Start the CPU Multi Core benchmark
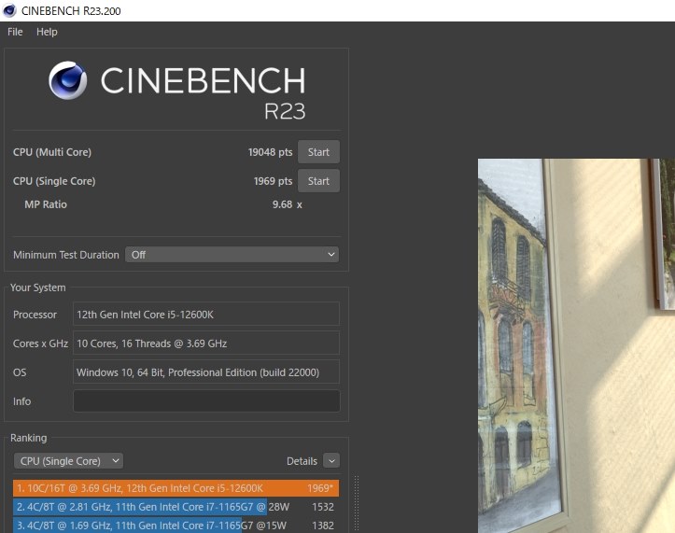 (318, 152)
